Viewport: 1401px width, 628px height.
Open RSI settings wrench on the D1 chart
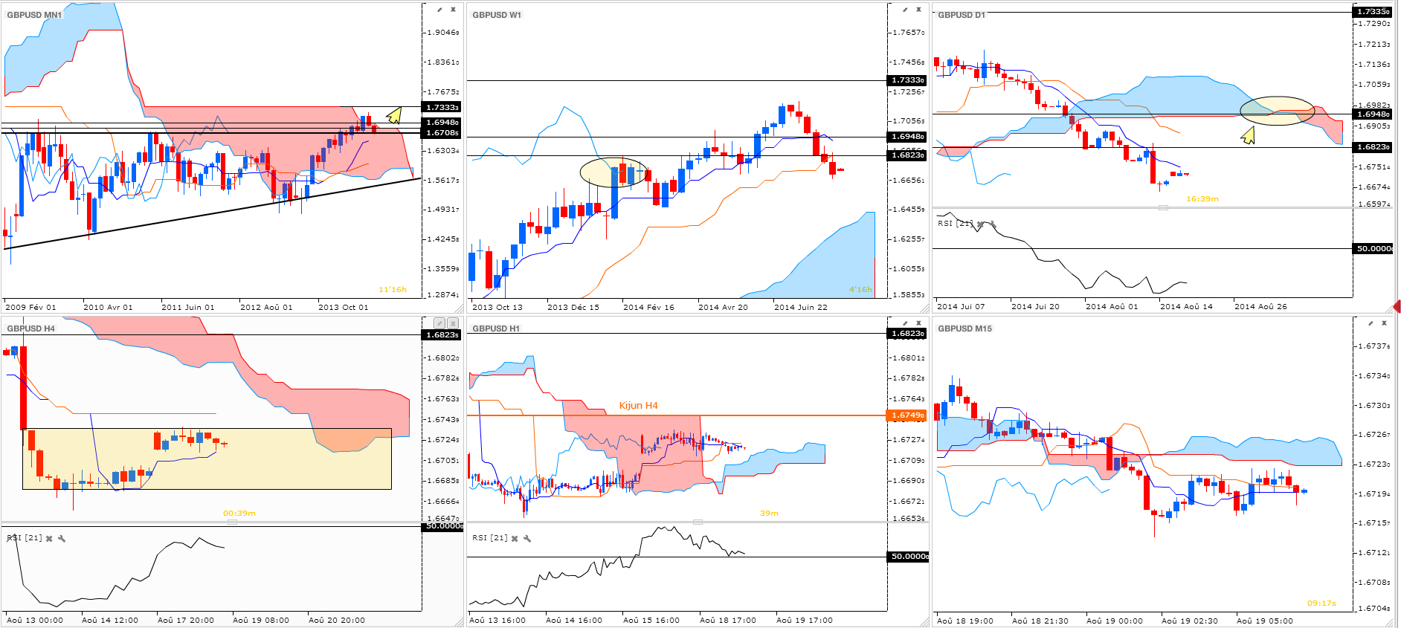pyautogui.click(x=993, y=224)
